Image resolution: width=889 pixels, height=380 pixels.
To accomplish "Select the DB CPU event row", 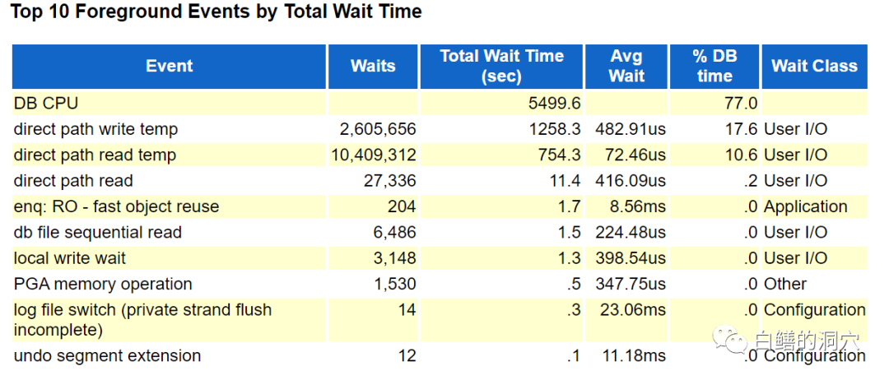I will (46, 104).
